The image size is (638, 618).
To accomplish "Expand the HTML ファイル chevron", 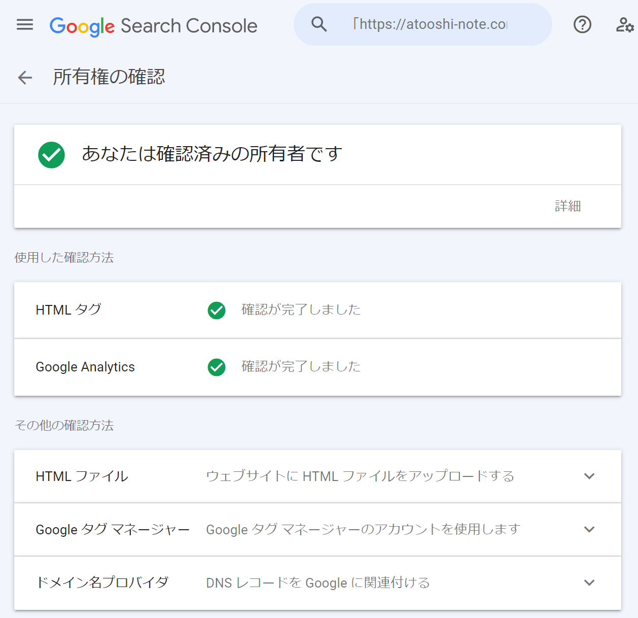I will click(x=589, y=476).
